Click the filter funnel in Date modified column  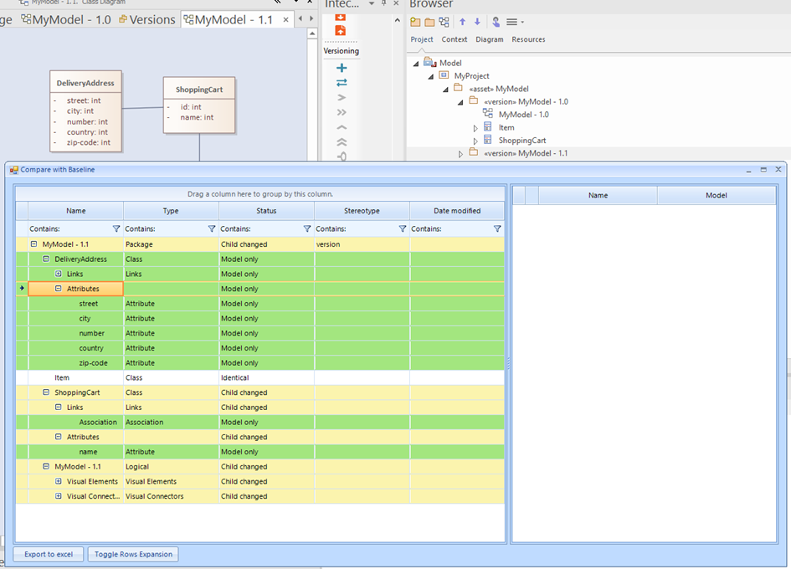497,229
